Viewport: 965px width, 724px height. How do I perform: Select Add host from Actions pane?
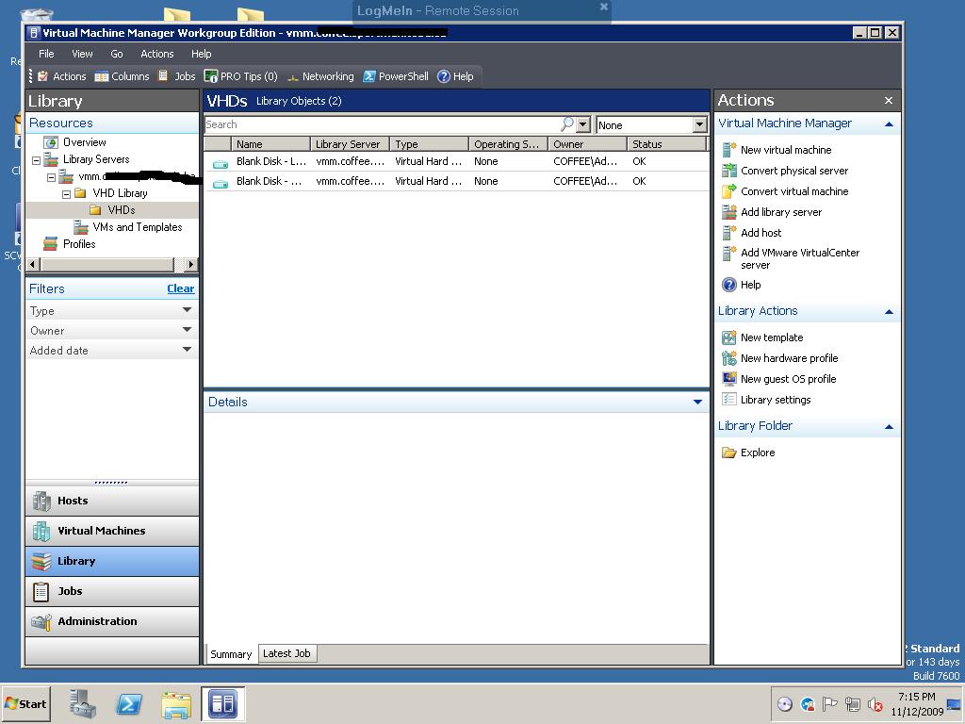click(x=763, y=233)
